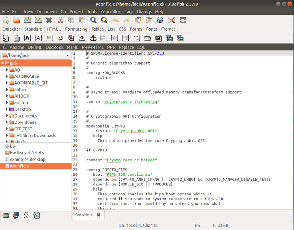The height and width of the screenshot is (230, 294).
Task: Show filebrowser tab folder icon at bottom
Action: pos(6,215)
